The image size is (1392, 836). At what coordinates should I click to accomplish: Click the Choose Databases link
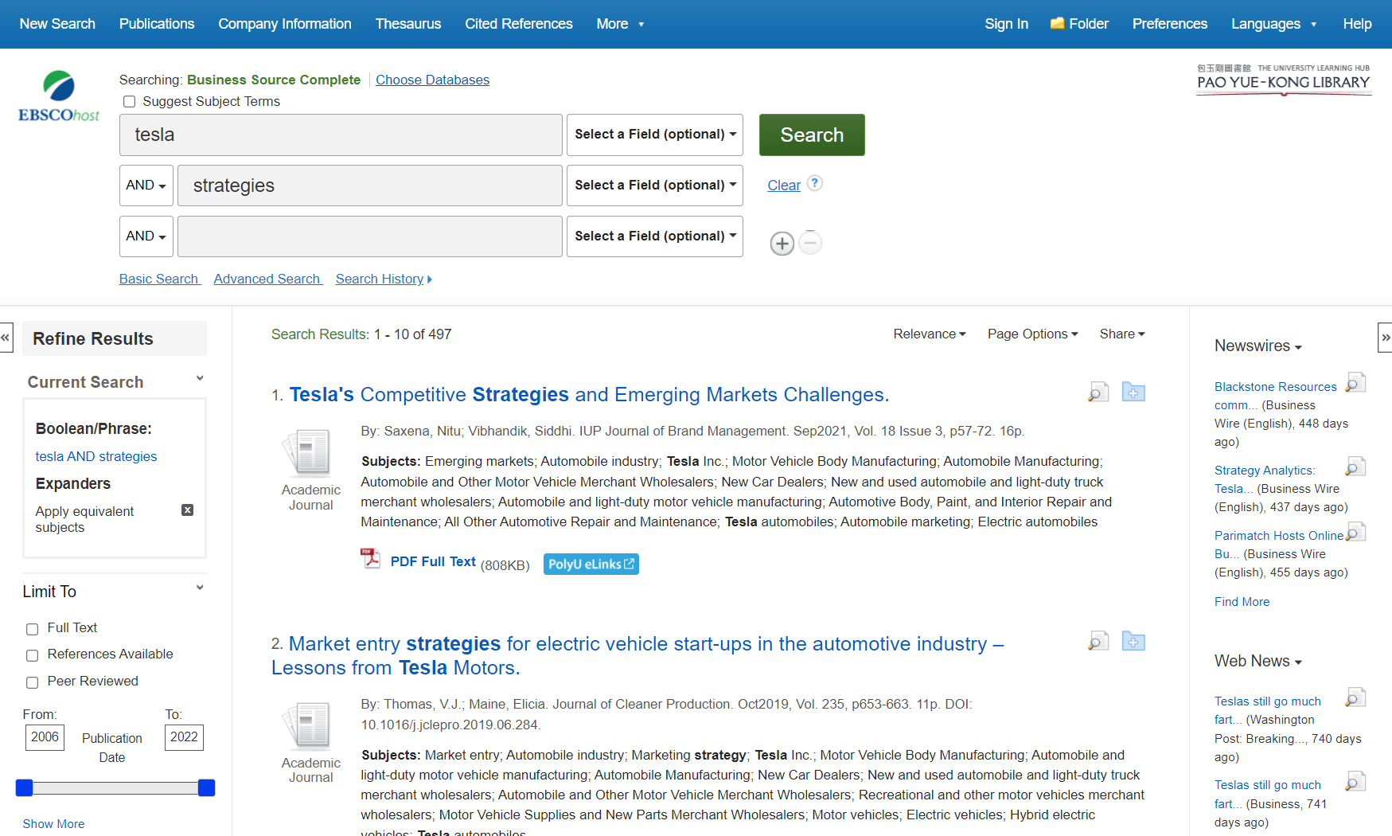432,80
